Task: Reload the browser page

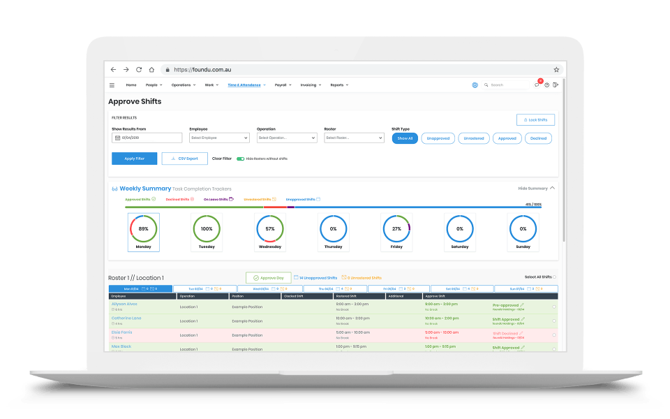Action: click(x=139, y=70)
